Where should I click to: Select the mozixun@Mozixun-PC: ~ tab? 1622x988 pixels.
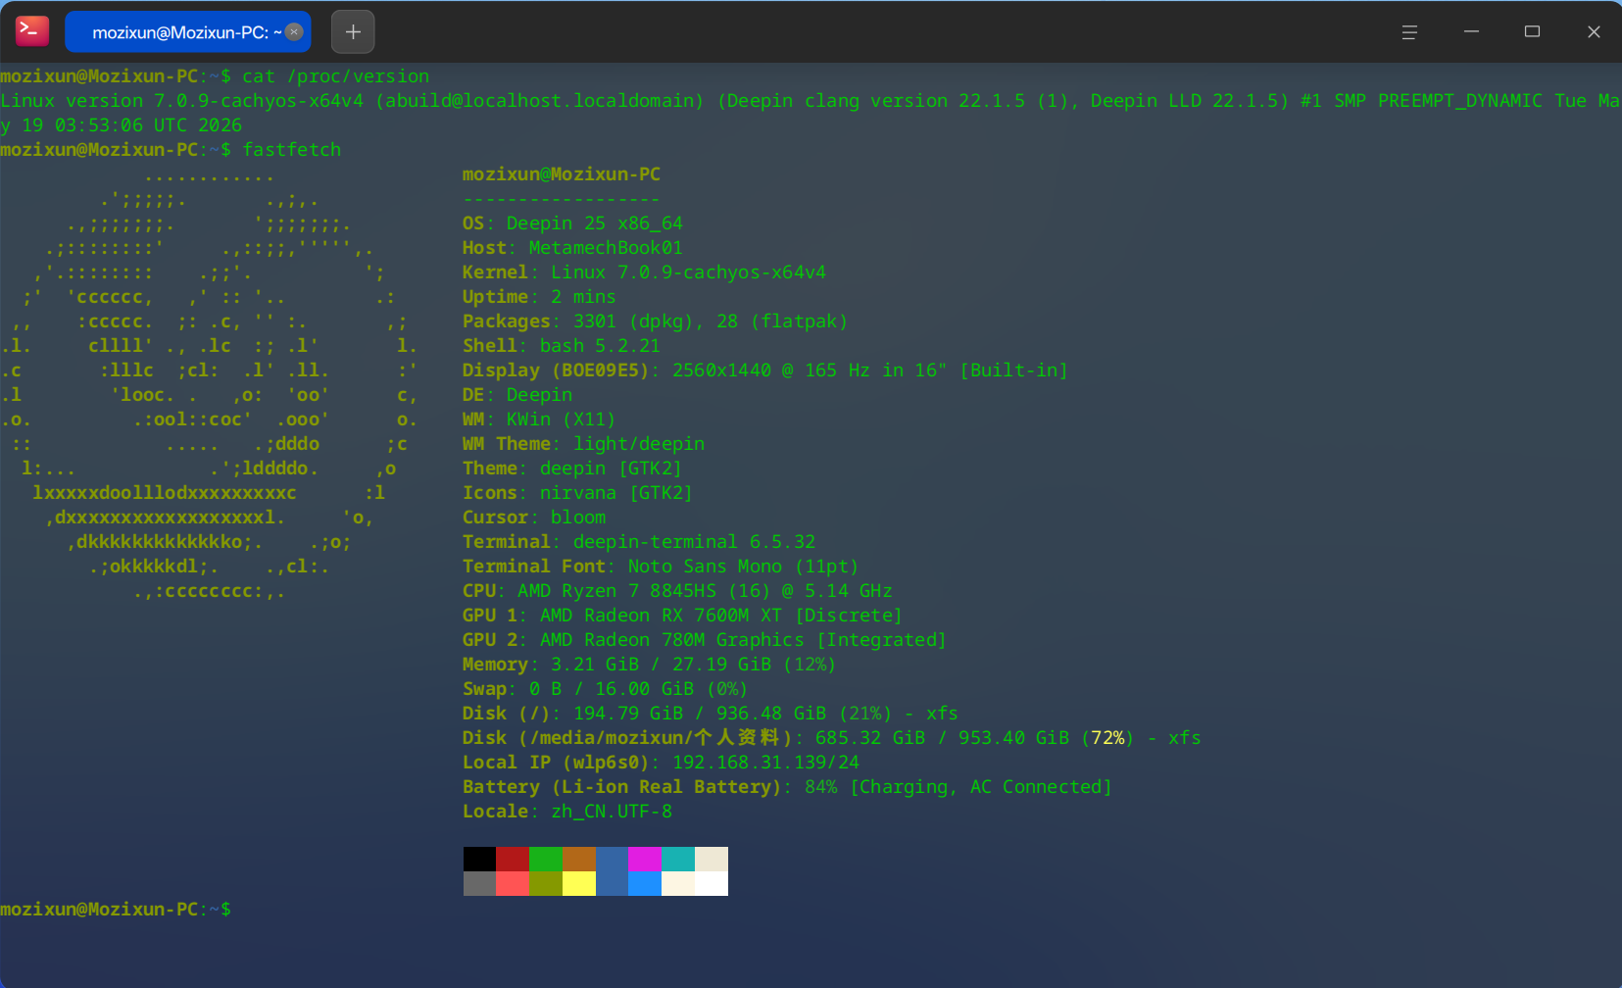188,32
